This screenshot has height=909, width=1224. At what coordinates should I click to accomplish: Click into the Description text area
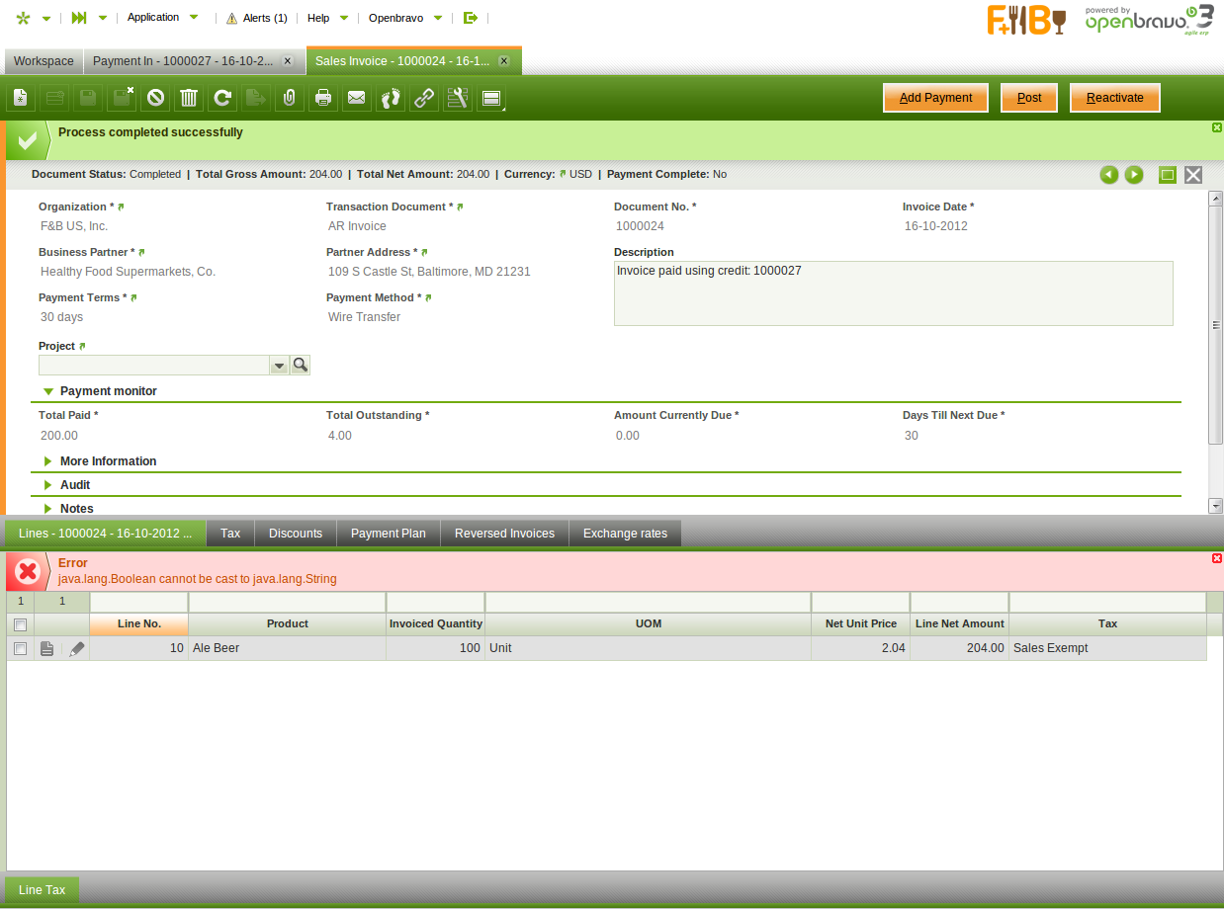coord(893,293)
